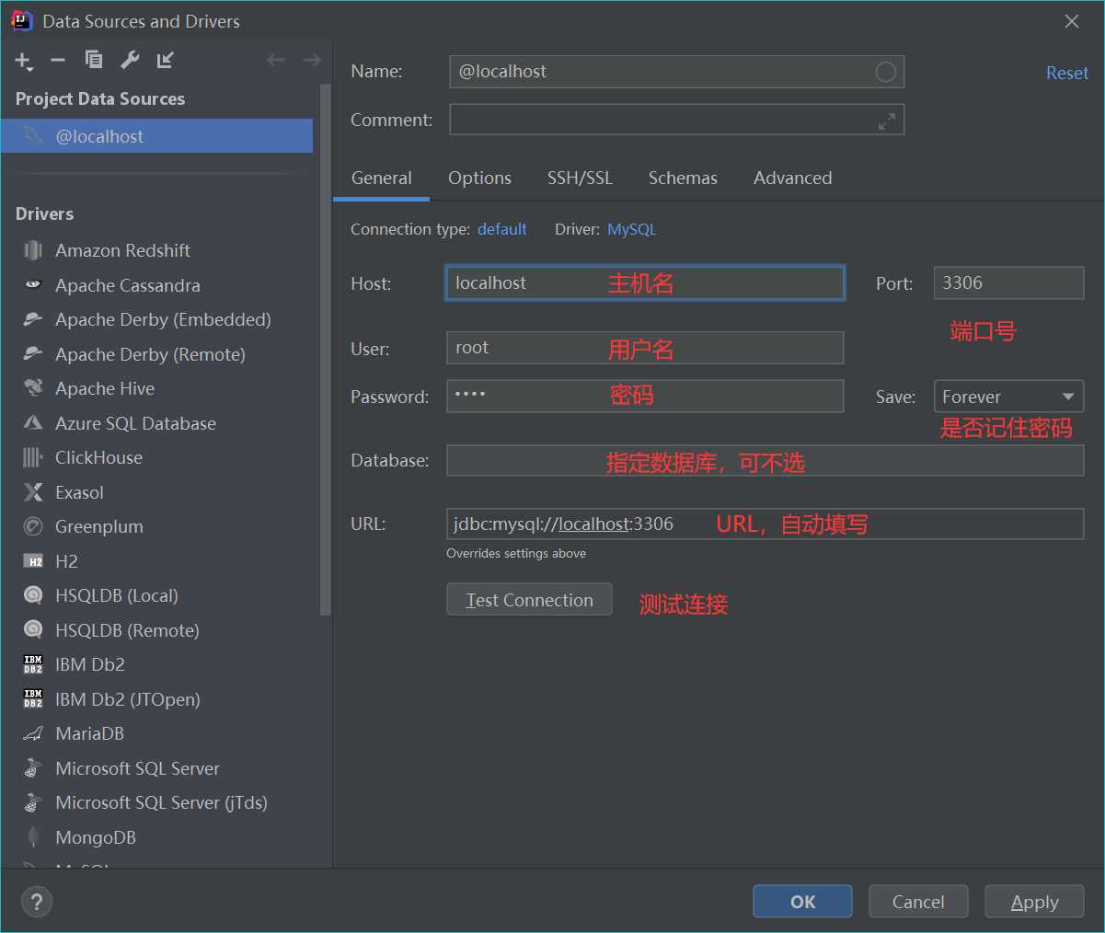Change connection type via default link

point(501,229)
